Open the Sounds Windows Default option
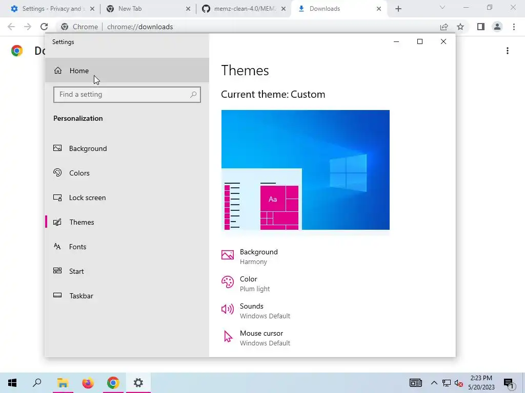 point(256,311)
